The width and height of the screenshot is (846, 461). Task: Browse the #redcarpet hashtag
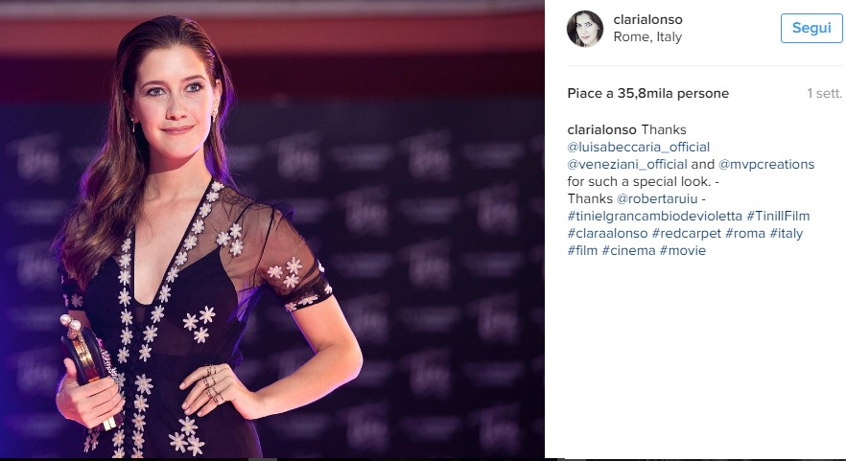(x=687, y=234)
